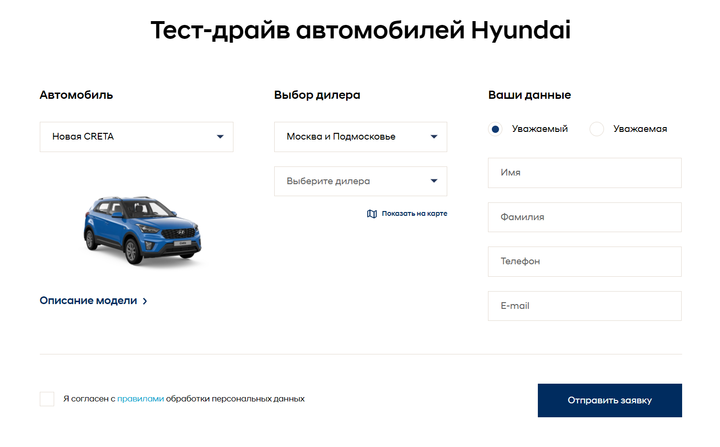
Task: Open the Описание модели link
Action: [88, 301]
